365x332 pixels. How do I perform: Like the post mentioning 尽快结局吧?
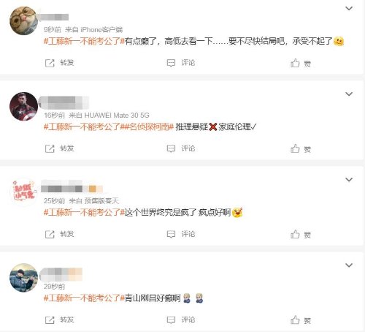pyautogui.click(x=301, y=63)
